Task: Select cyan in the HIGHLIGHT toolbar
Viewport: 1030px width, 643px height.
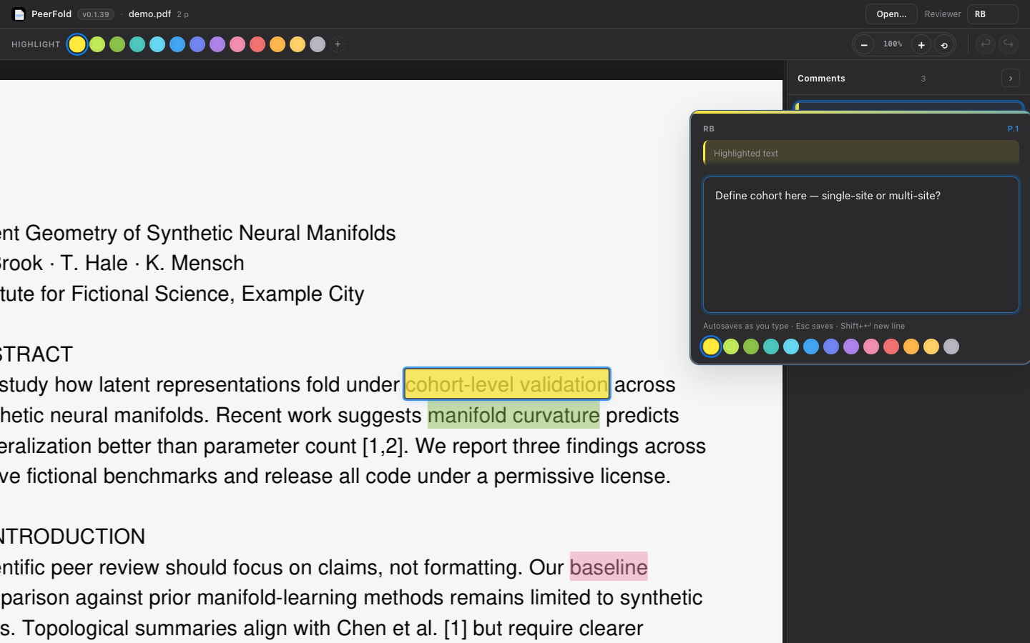Action: [157, 44]
